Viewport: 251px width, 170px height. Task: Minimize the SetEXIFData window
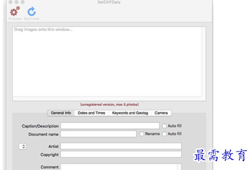click(x=16, y=2)
